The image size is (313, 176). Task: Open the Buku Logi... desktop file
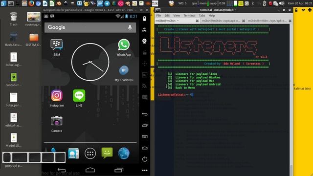14,59
